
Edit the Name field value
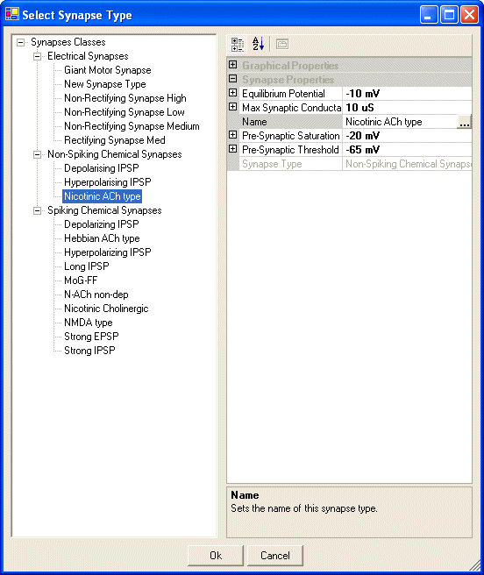tap(401, 122)
